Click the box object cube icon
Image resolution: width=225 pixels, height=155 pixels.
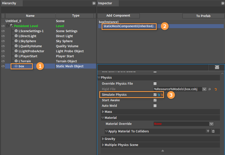click(16, 66)
